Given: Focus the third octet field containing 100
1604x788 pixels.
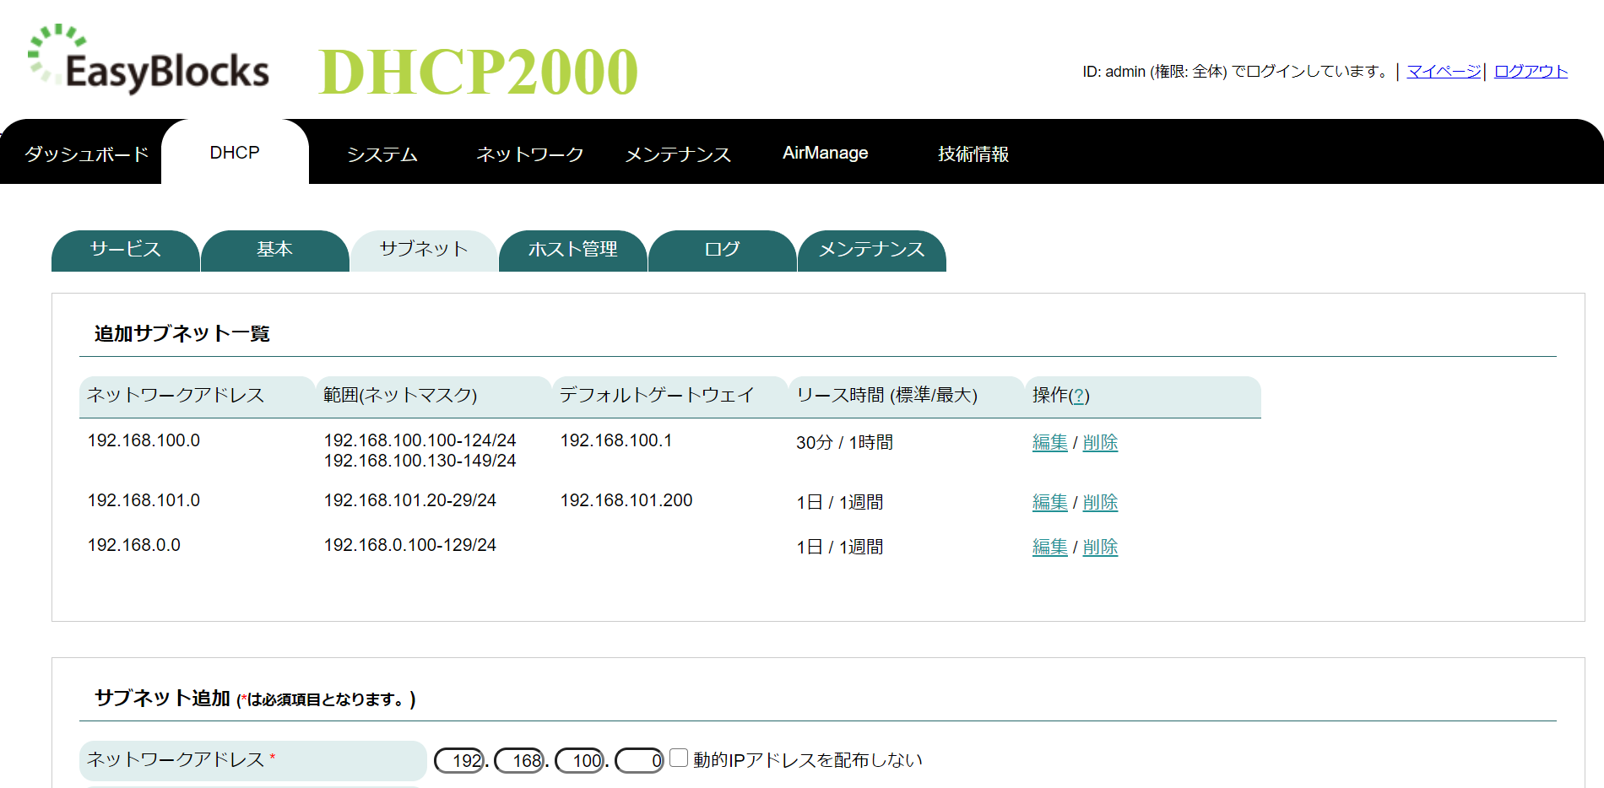Looking at the screenshot, I should pos(580,760).
